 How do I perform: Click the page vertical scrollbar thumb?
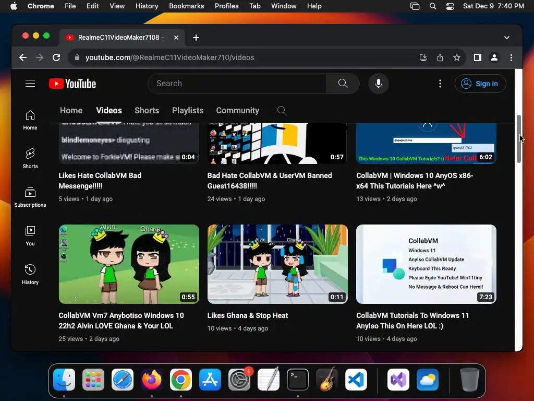point(519,139)
